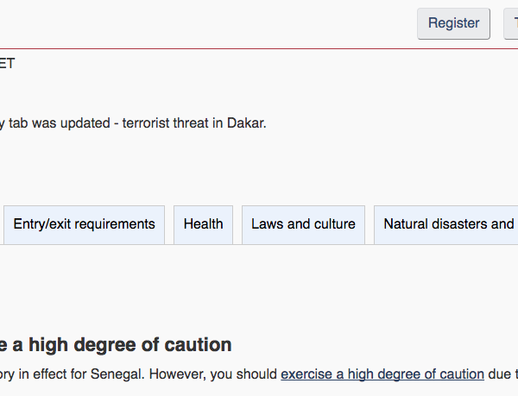518x396 pixels.
Task: Select the cut-off tab before Entry/exit requirements
Action: pyautogui.click(x=1, y=224)
